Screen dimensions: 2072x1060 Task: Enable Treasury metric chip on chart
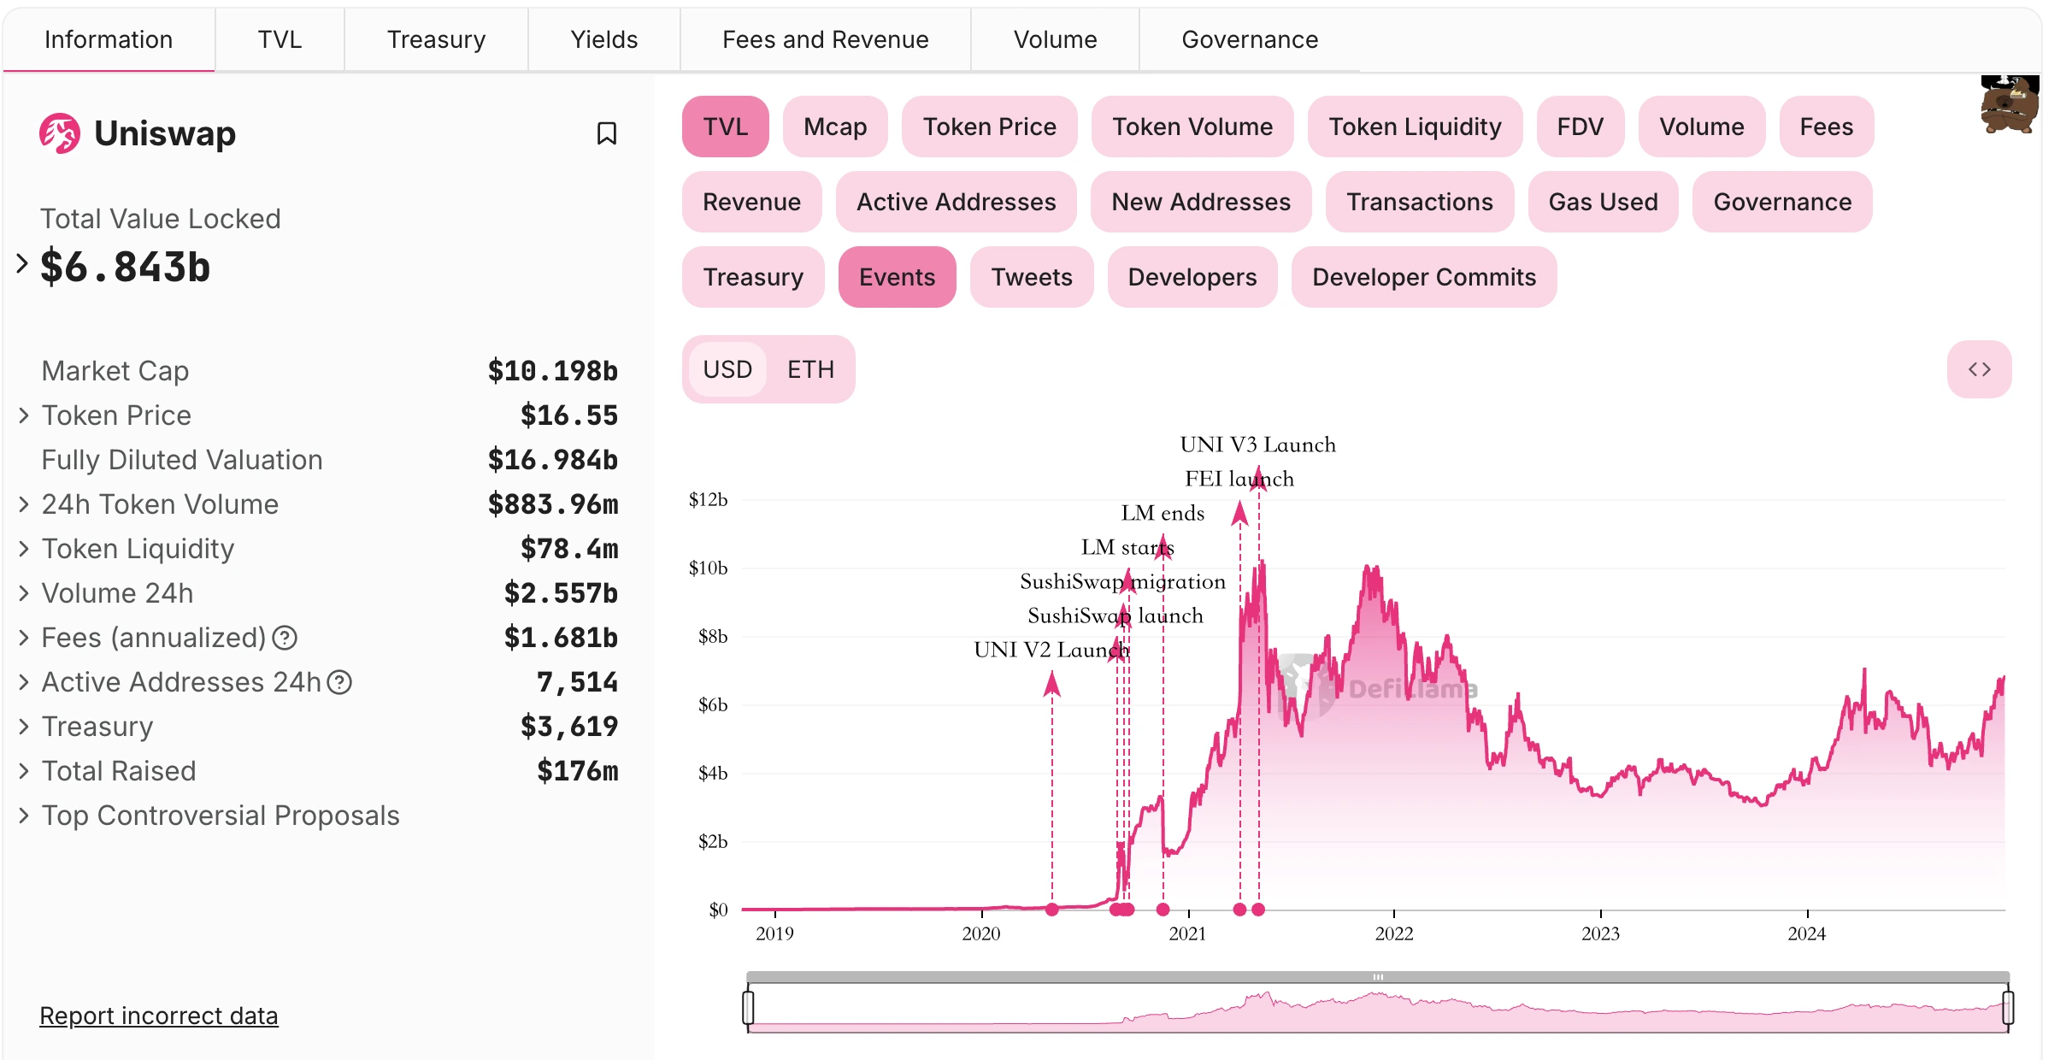(x=753, y=277)
